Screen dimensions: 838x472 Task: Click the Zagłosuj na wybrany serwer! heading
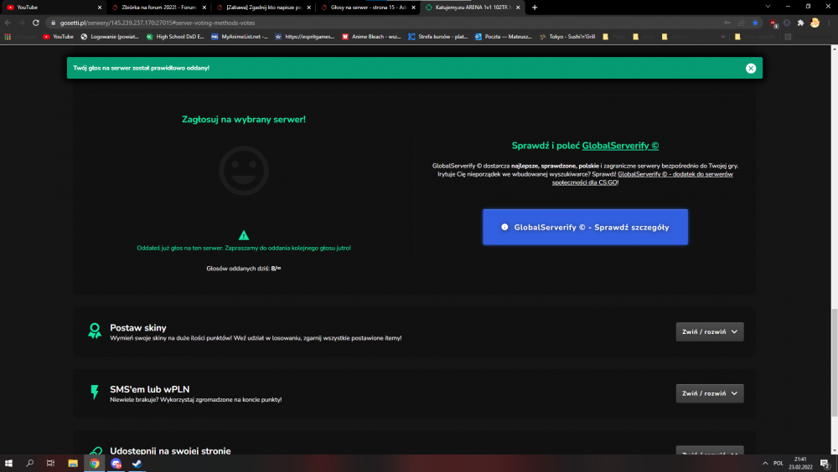pos(244,119)
